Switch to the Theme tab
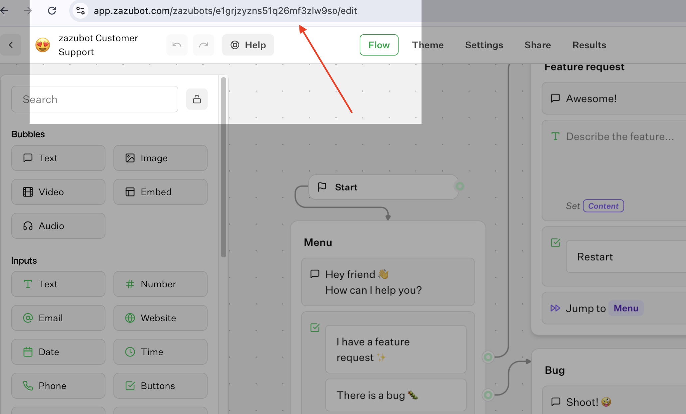The image size is (686, 414). [x=428, y=45]
